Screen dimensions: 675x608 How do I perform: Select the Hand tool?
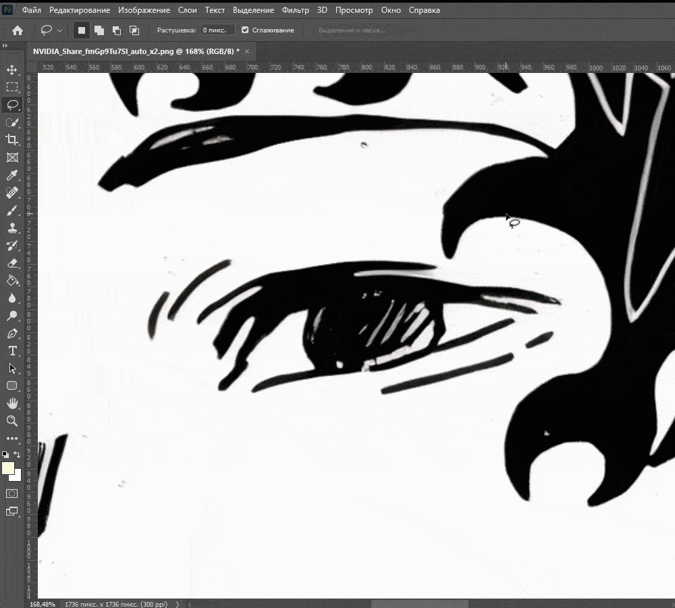pos(12,404)
